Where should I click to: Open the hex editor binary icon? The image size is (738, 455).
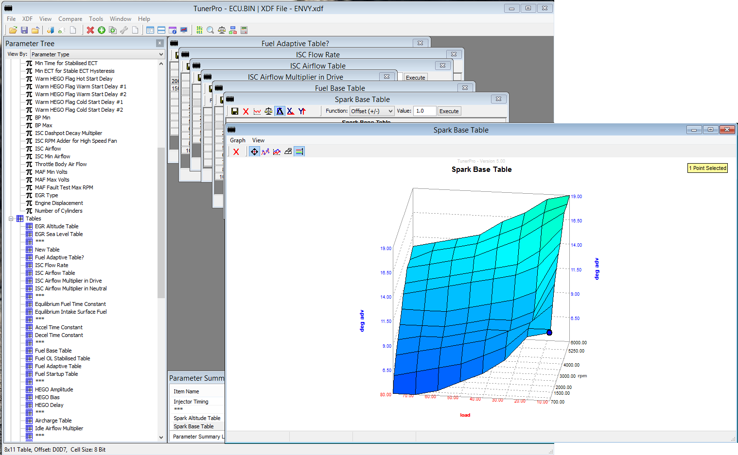[199, 30]
